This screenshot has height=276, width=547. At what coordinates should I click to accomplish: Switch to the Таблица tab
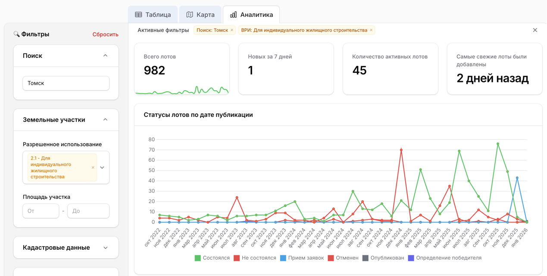[153, 15]
